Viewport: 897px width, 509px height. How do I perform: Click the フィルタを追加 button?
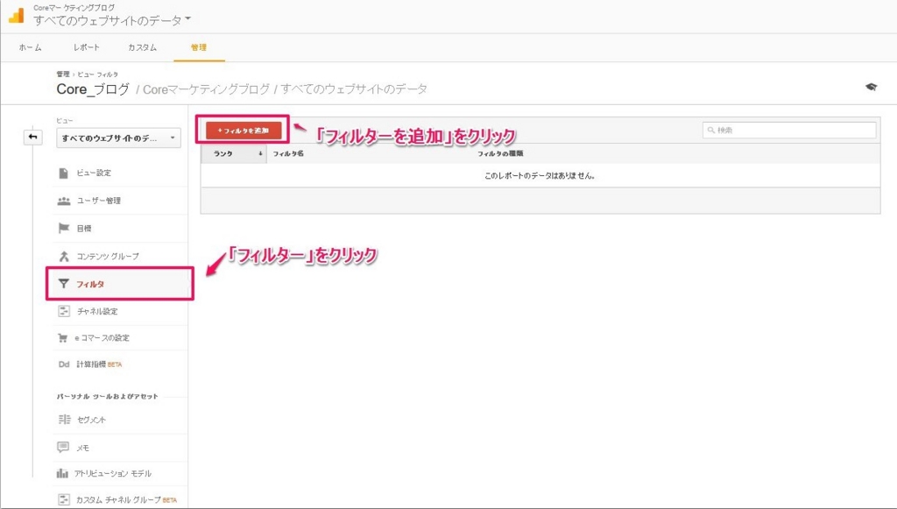[244, 129]
